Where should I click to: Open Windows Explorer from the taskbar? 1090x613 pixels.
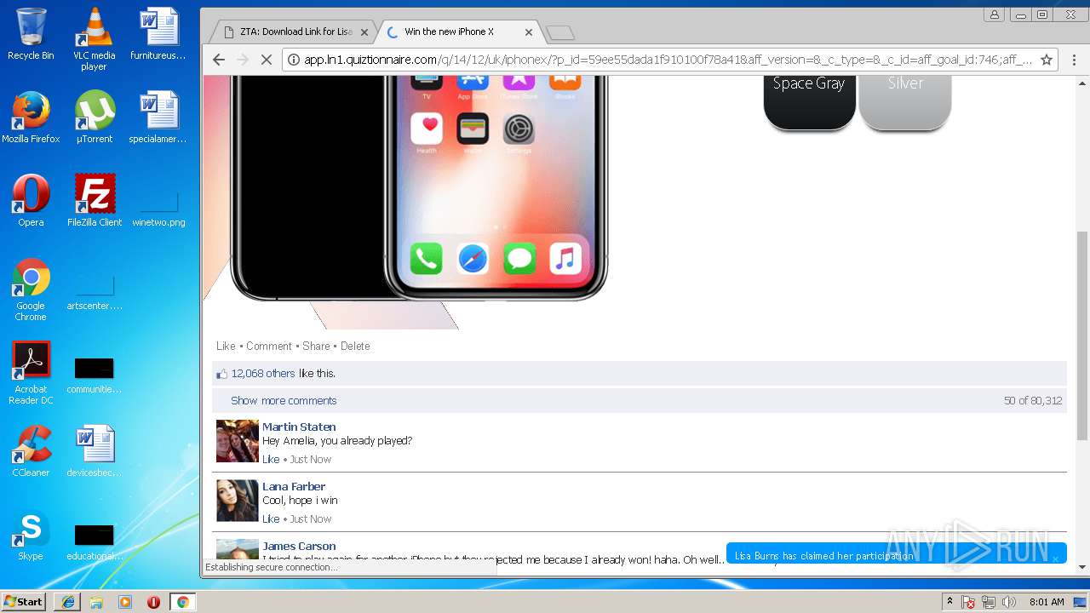point(96,602)
